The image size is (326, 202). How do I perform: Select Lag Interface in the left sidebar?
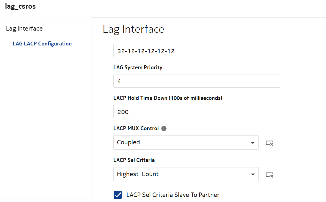(24, 29)
